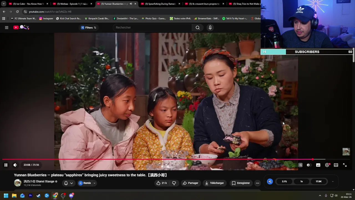Image resolution: width=355 pixels, height=200 pixels.
Task: Click the 1x vidIQ stat pill
Action: coord(301,181)
